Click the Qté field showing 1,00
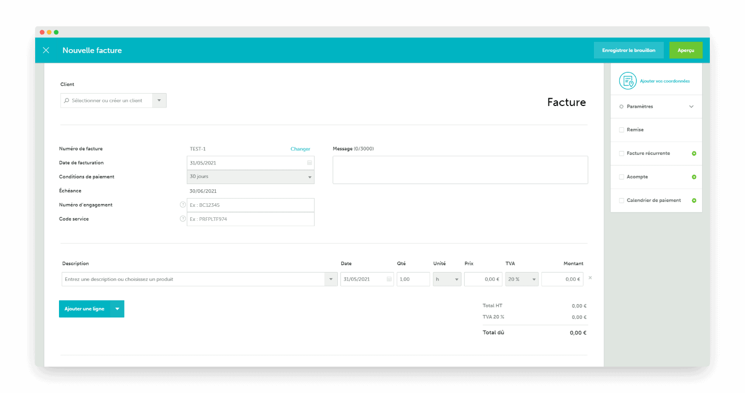Viewport: 745px width, 393px height. click(413, 279)
